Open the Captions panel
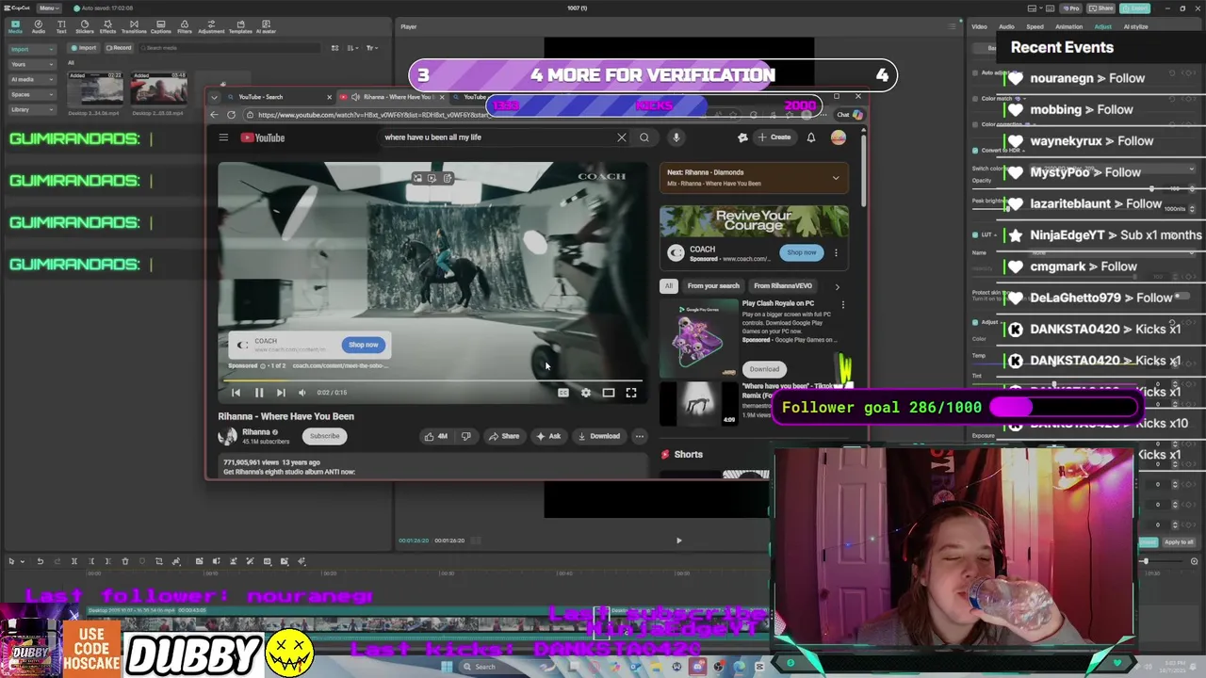Screen dimensions: 1206x678 (159, 26)
